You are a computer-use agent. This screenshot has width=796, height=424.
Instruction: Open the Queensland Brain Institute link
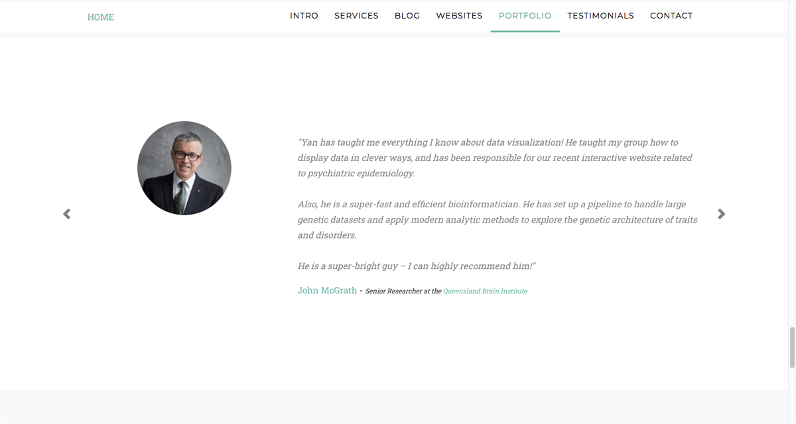coord(485,291)
